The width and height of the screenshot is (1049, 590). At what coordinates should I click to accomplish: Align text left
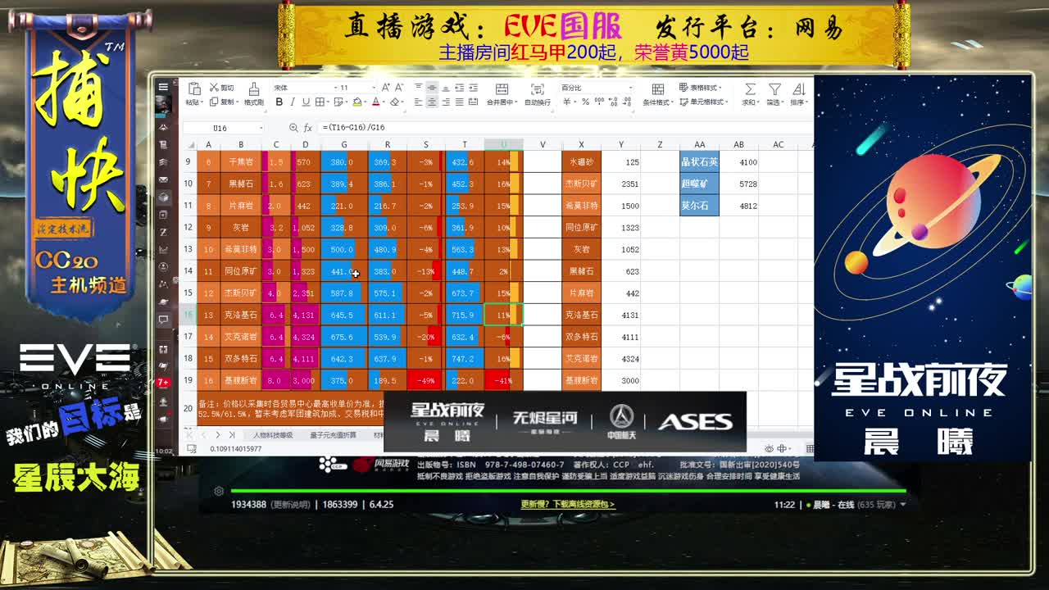(x=418, y=102)
